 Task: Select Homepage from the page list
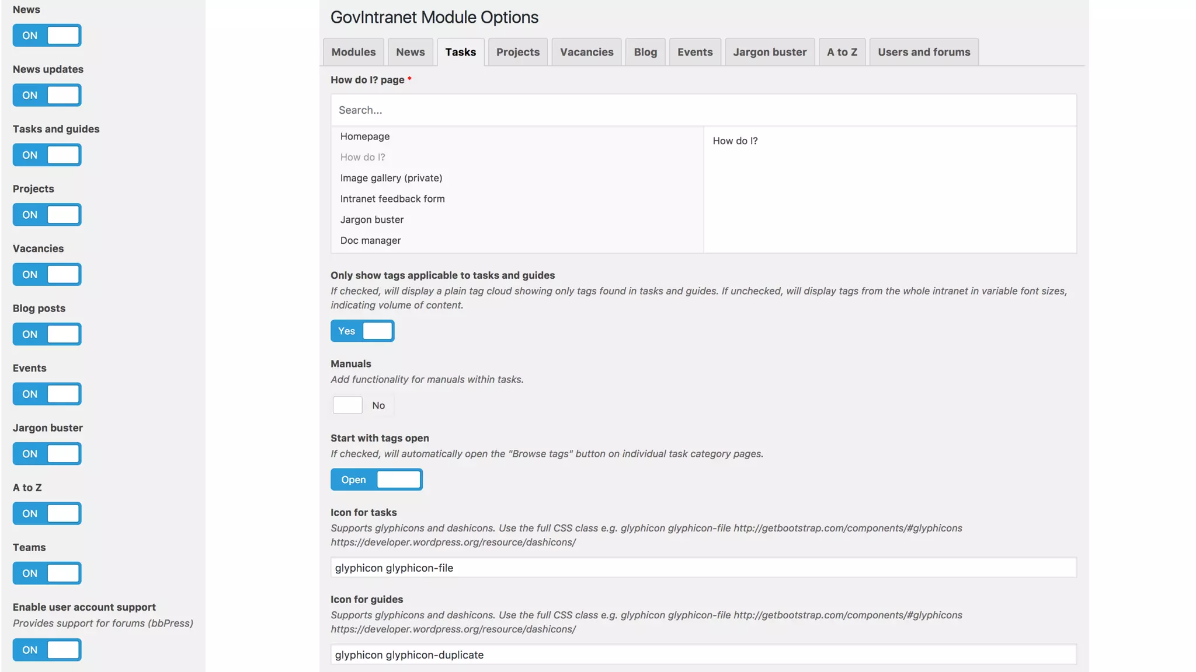point(365,136)
